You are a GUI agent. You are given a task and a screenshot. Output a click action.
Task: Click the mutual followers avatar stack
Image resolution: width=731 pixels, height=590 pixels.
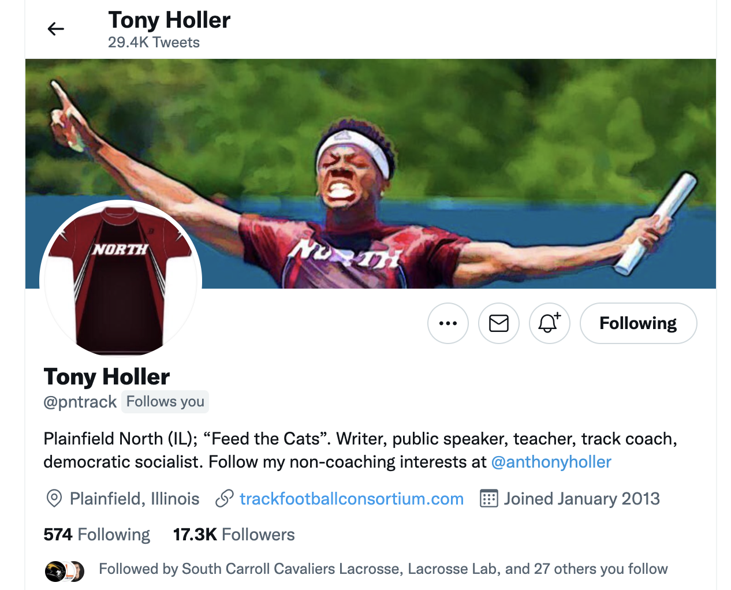tap(65, 572)
